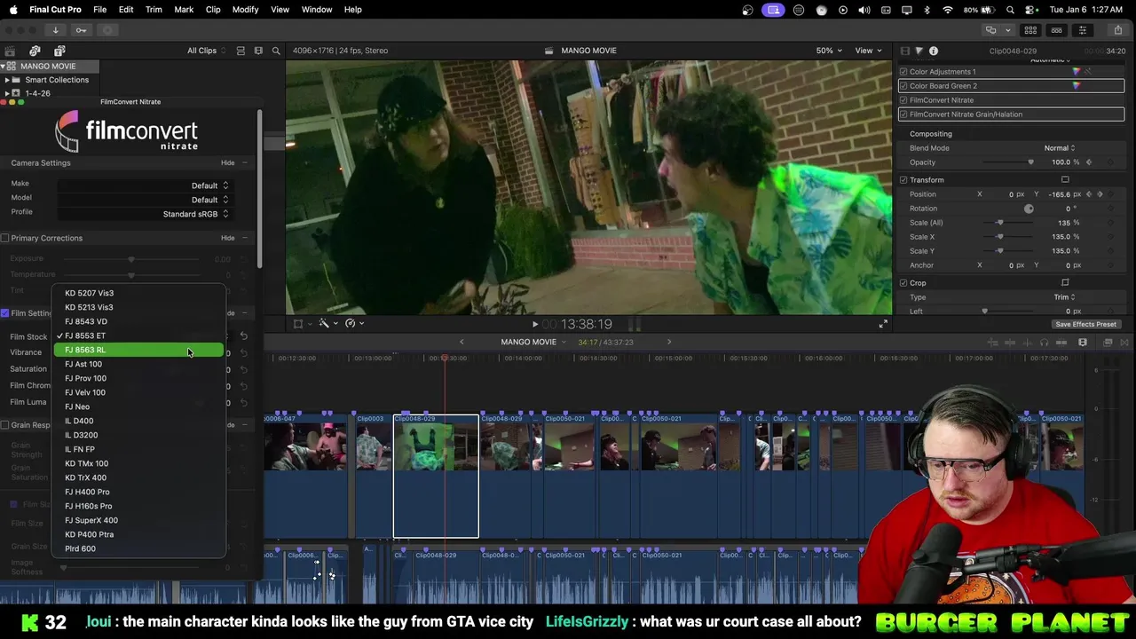
Task: Click the MANGO MOVIE timeline title
Action: click(x=528, y=343)
